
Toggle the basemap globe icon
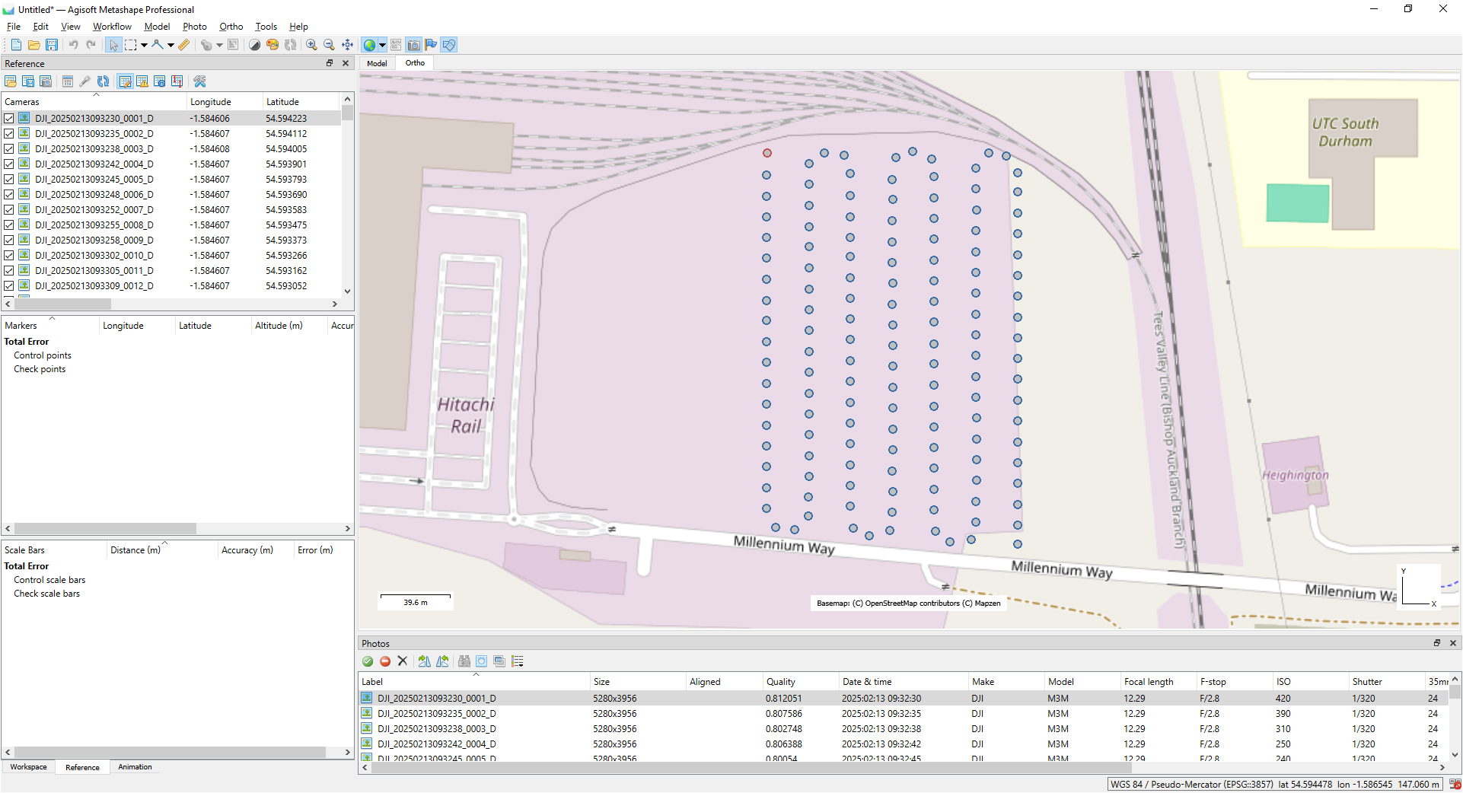[369, 45]
